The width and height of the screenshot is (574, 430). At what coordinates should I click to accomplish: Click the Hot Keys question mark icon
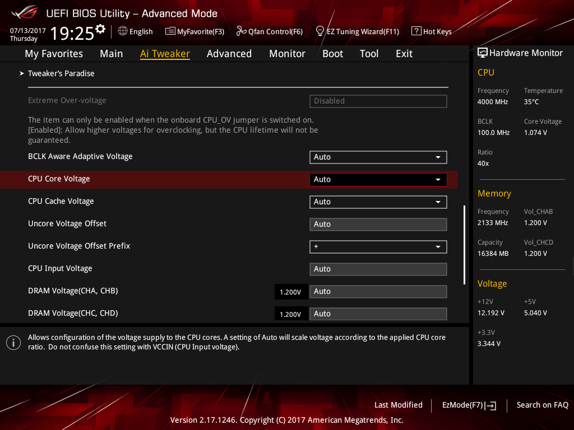pos(416,31)
